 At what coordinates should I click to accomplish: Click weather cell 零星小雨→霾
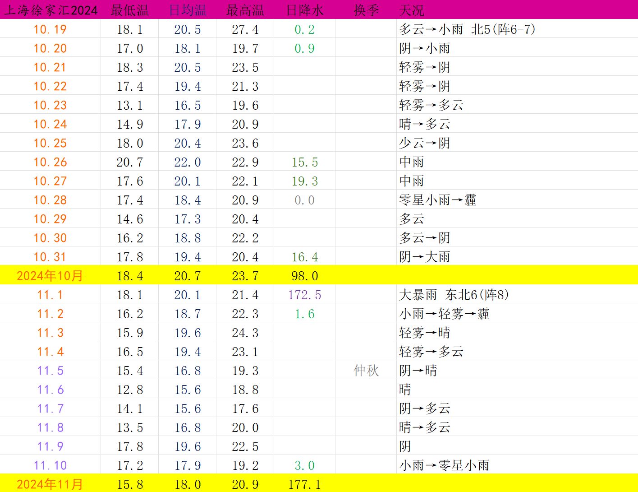[x=438, y=200]
